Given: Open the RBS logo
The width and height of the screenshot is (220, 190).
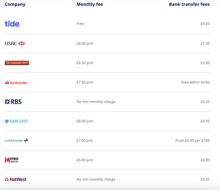Looking at the screenshot, I should [13, 102].
